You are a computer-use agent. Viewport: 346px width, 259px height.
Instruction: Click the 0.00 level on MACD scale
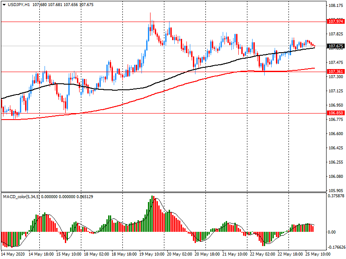point(333,232)
